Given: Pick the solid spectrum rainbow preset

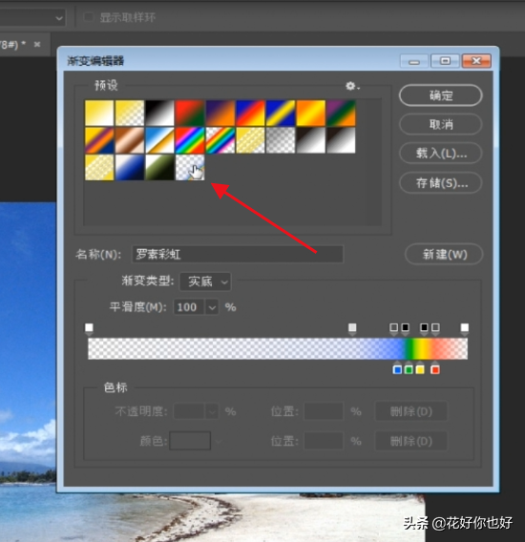Looking at the screenshot, I should pos(190,140).
